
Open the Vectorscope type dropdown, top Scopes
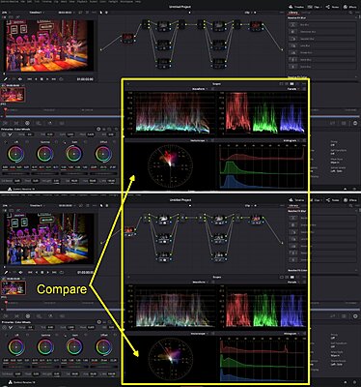click(x=200, y=140)
